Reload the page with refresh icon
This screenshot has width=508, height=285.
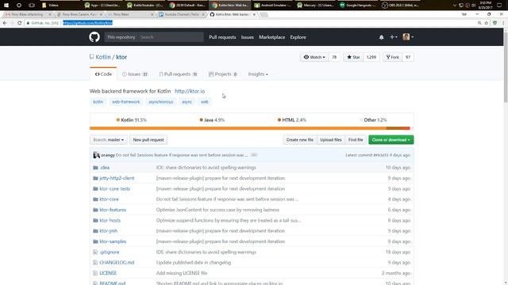coord(19,23)
